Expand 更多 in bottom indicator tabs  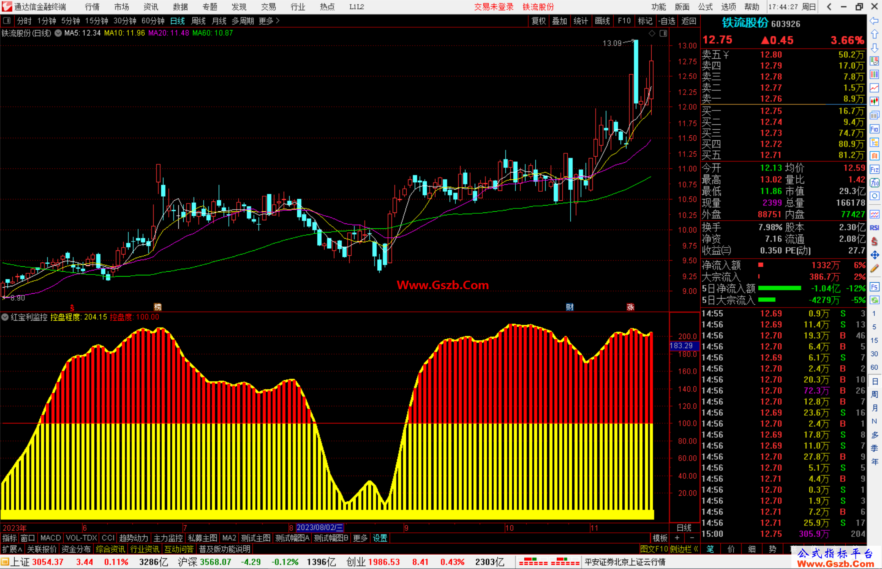pos(360,538)
